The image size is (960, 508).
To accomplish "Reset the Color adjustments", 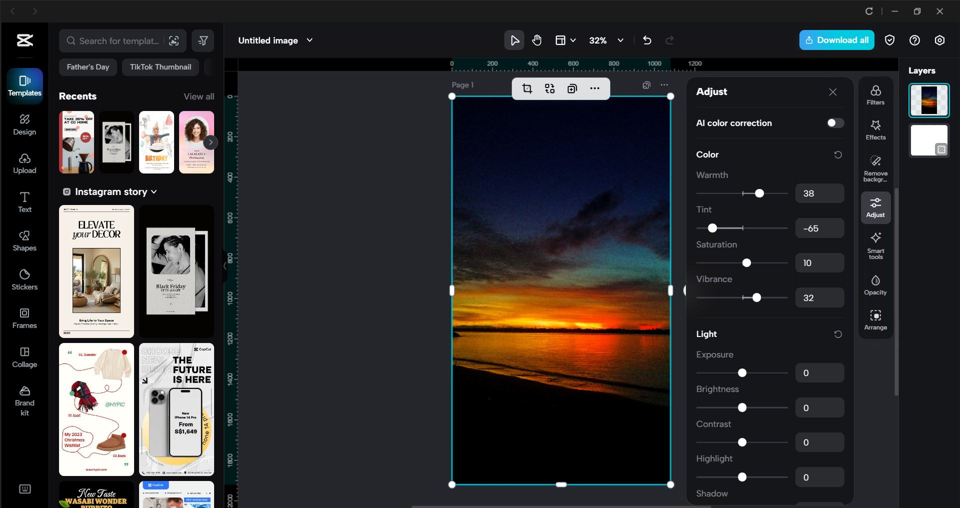I will [x=838, y=154].
